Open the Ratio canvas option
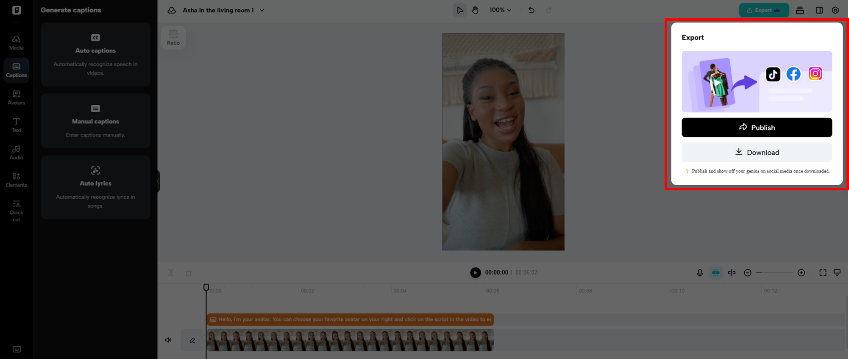Screen dimensions: 849x359 click(173, 37)
